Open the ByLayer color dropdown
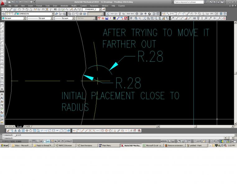The width and height of the screenshot is (237, 186). [24, 18]
